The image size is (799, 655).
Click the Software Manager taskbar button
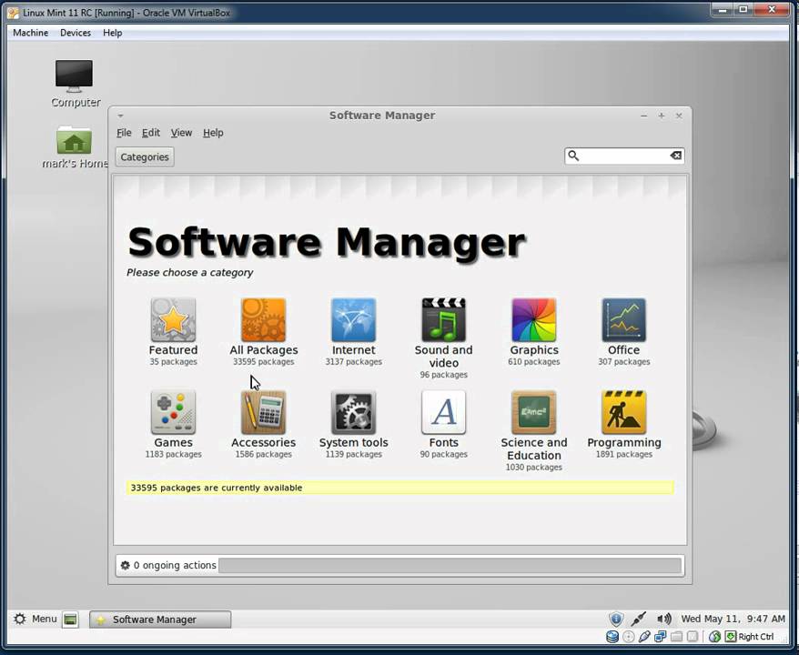160,620
